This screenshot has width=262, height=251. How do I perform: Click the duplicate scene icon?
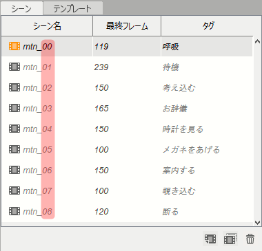(230, 239)
